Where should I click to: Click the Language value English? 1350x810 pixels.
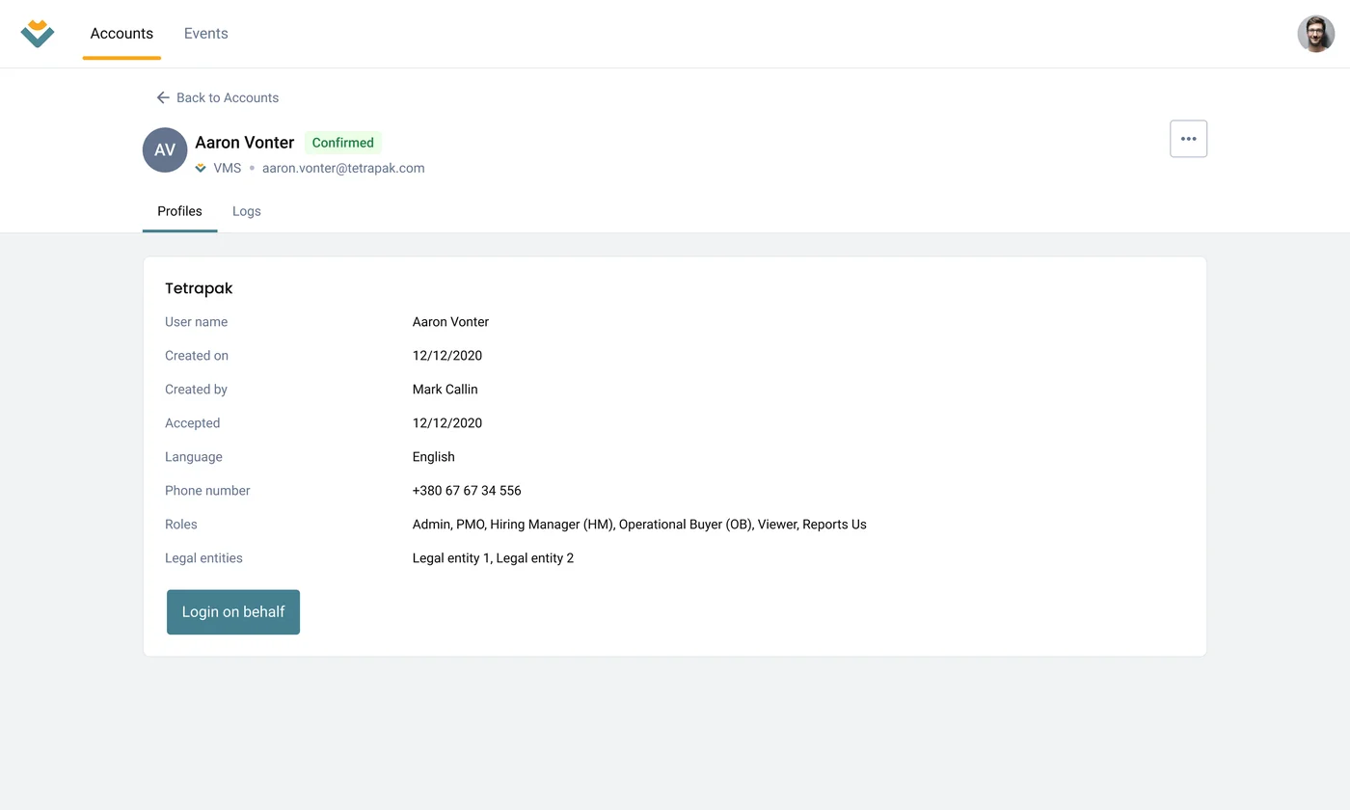(434, 457)
